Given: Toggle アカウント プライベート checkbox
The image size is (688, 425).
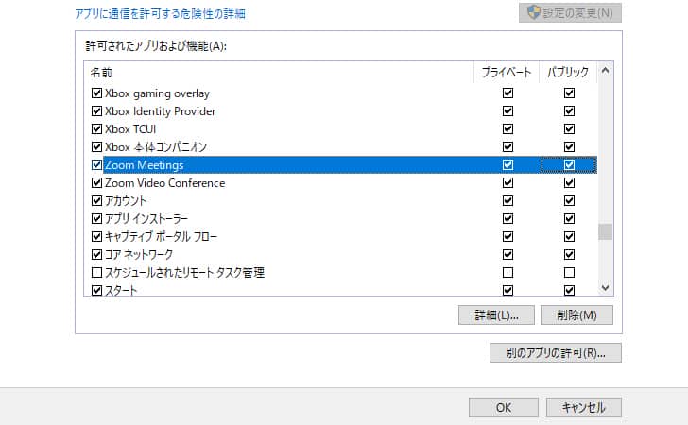Looking at the screenshot, I should (507, 201).
